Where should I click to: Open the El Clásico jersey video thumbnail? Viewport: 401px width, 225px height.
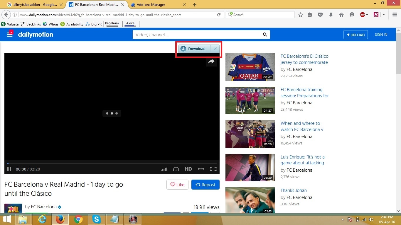point(250,67)
